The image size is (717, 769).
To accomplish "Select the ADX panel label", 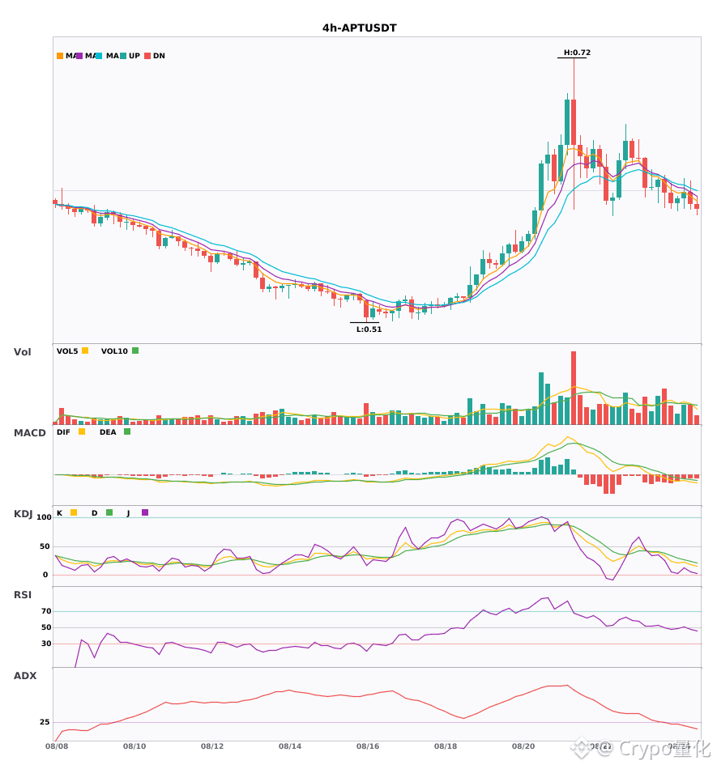I will (x=25, y=675).
